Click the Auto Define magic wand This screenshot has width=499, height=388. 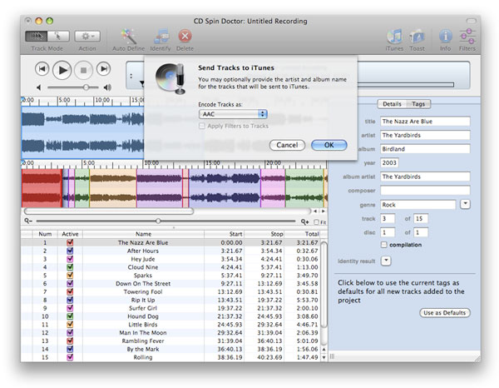click(x=129, y=37)
